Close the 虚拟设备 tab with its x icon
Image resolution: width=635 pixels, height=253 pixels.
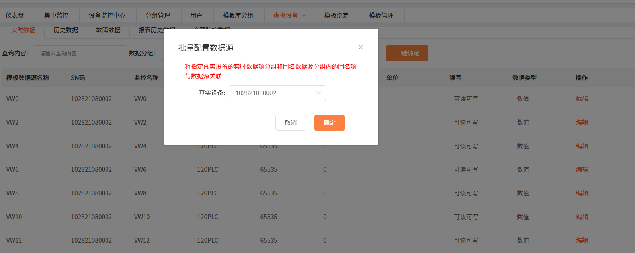[x=304, y=16]
